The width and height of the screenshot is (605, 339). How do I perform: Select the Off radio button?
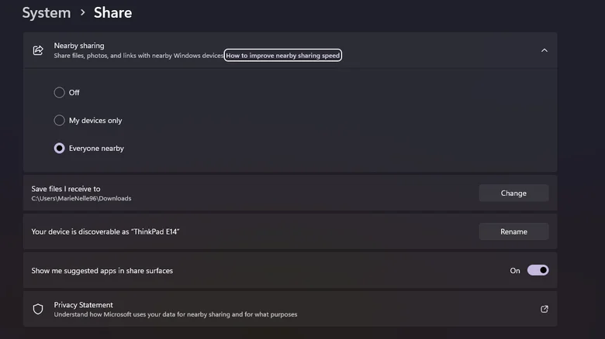[x=59, y=92]
